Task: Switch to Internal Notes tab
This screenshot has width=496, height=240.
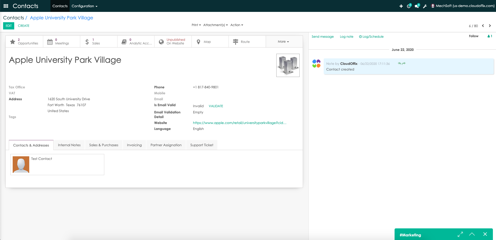Action: [x=69, y=145]
